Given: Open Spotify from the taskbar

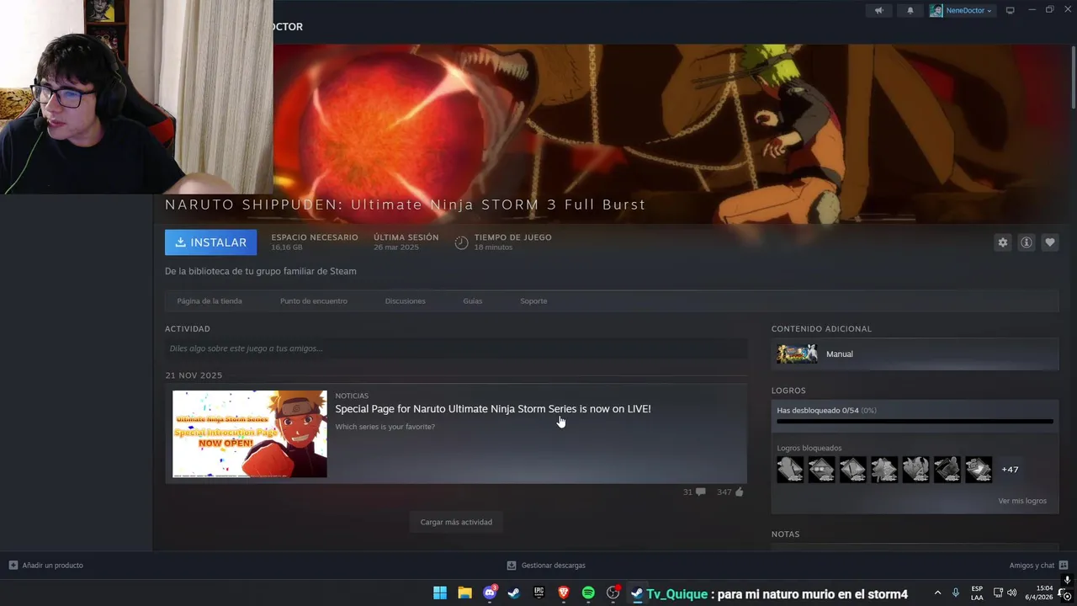Looking at the screenshot, I should (x=588, y=593).
